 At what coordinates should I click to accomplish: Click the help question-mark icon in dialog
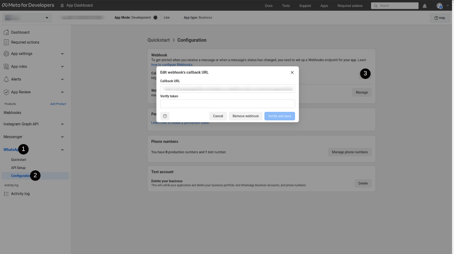(x=165, y=116)
